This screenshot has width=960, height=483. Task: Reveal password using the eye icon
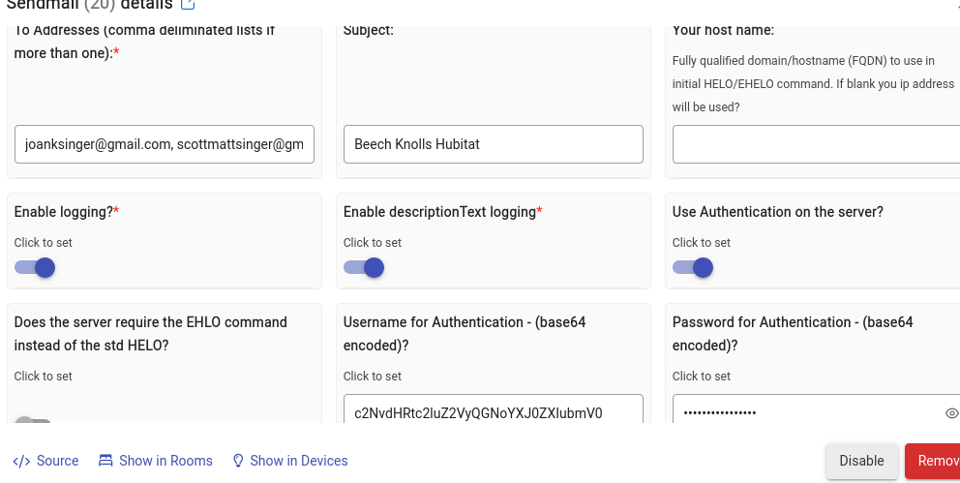point(951,413)
